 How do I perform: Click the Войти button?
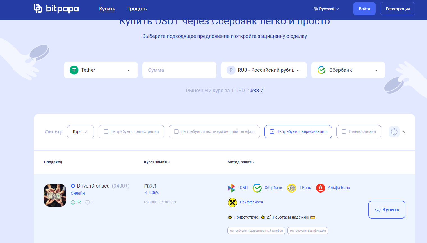[x=364, y=9]
